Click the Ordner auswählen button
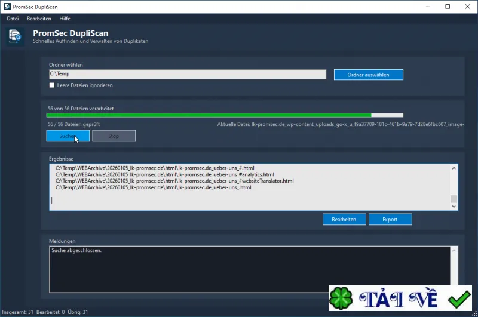This screenshot has height=317, width=478. tap(368, 75)
